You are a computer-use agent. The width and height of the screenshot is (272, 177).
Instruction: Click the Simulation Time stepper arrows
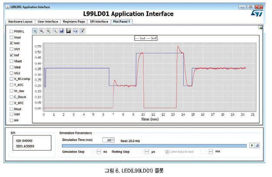[113, 140]
